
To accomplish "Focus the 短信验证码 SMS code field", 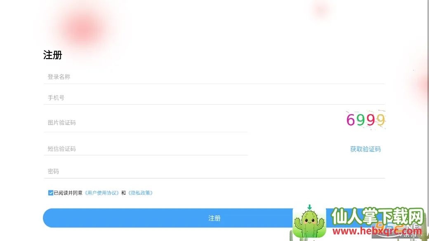I will click(x=146, y=149).
